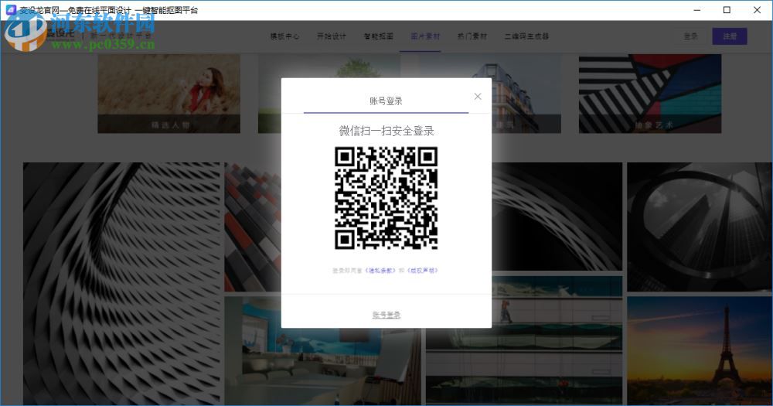Click the app icon in the title bar
Screen dimensions: 773x406
[10, 10]
